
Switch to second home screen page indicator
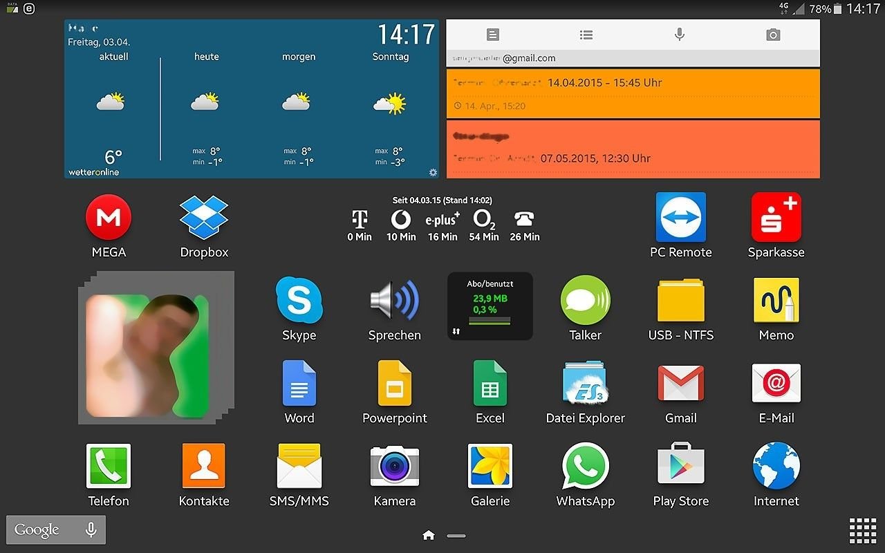click(456, 536)
